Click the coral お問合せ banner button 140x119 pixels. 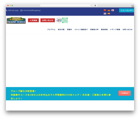(125, 93)
